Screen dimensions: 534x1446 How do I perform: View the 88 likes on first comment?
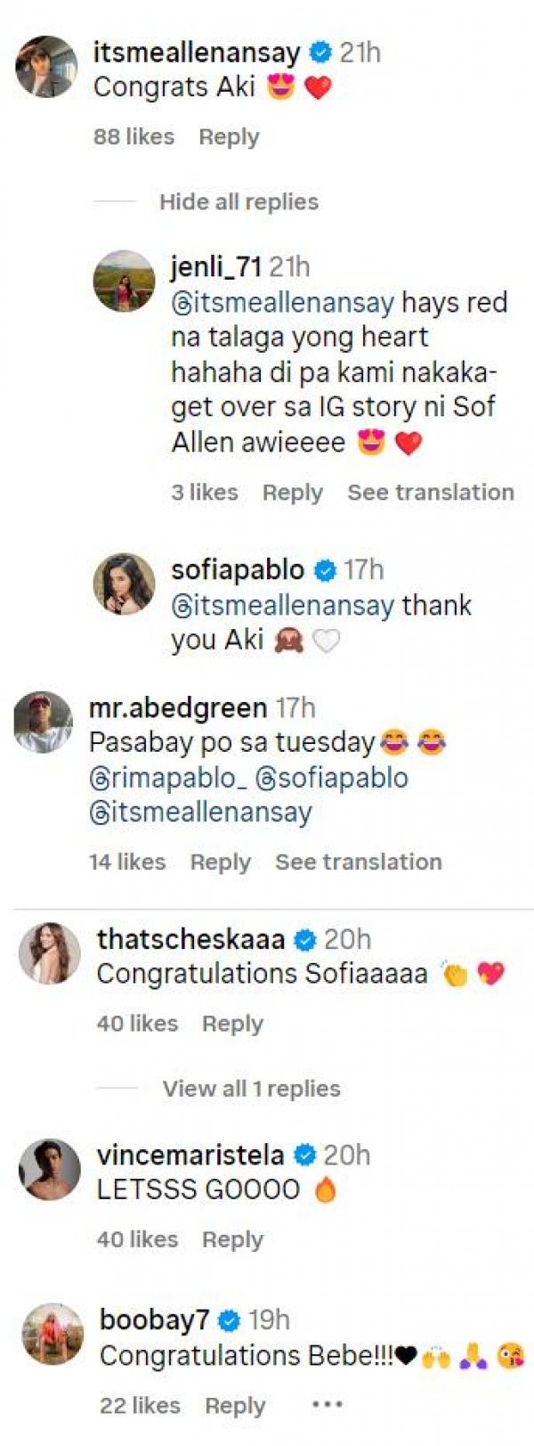133,137
